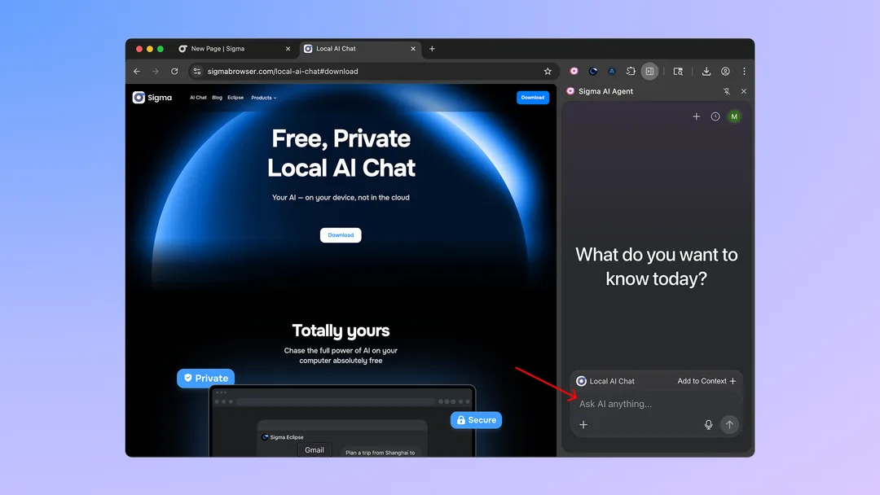
Task: Open the Blog nav link
Action: 218,98
